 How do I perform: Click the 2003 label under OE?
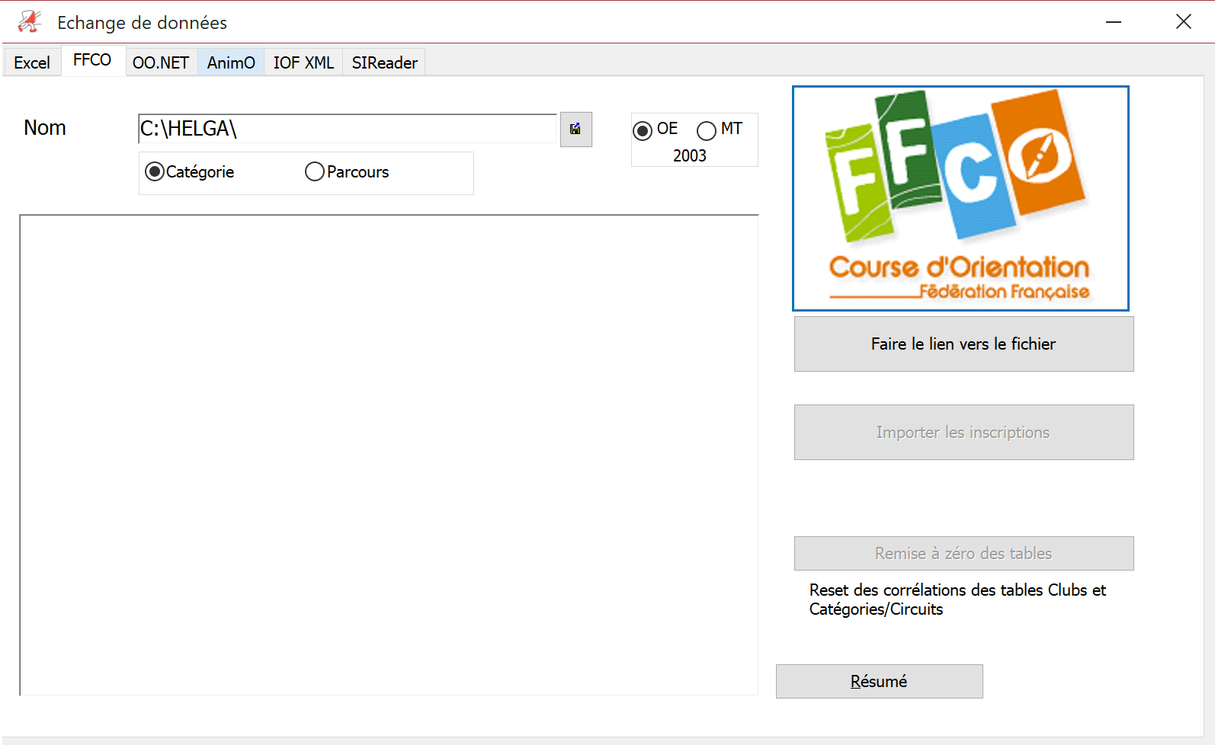click(x=690, y=155)
